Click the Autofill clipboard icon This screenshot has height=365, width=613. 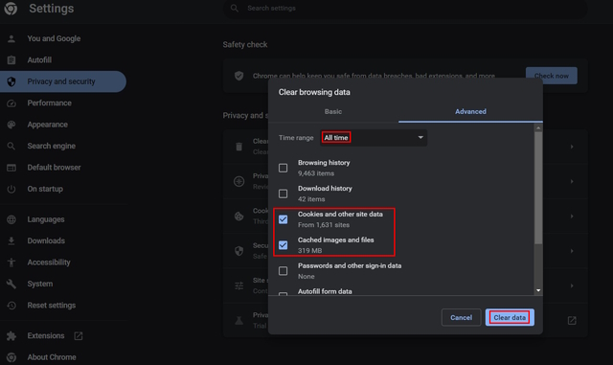click(11, 59)
